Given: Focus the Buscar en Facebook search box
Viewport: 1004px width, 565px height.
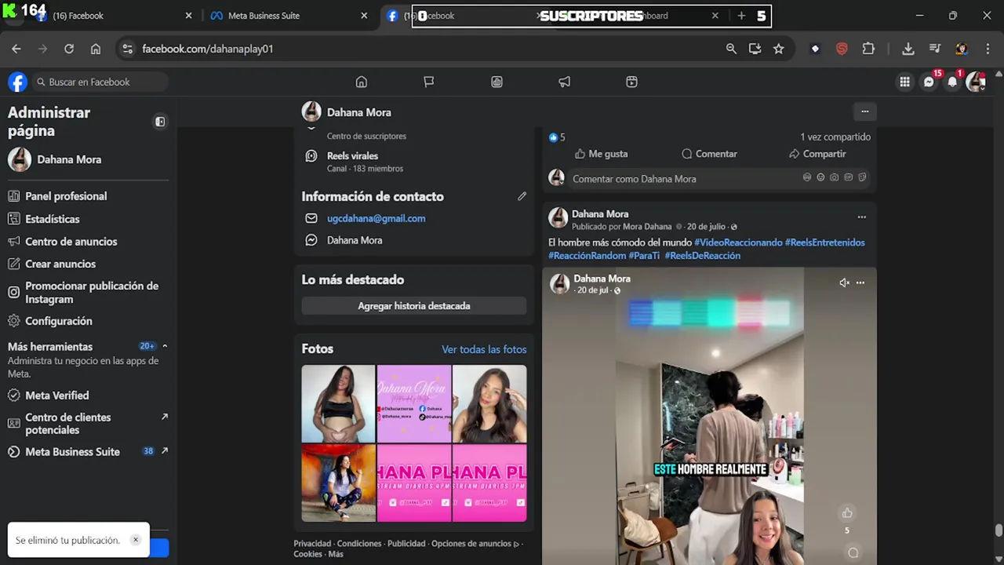Looking at the screenshot, I should 100,82.
